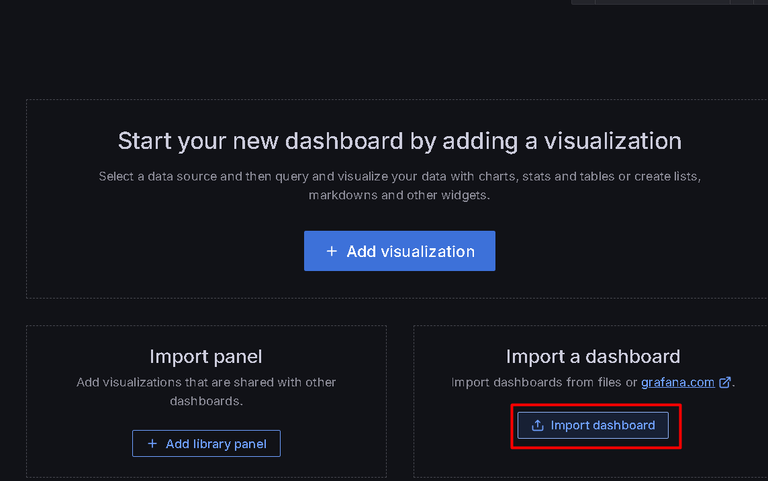Click the 'markdowns and other widgets' text line
The width and height of the screenshot is (768, 481).
(399, 195)
